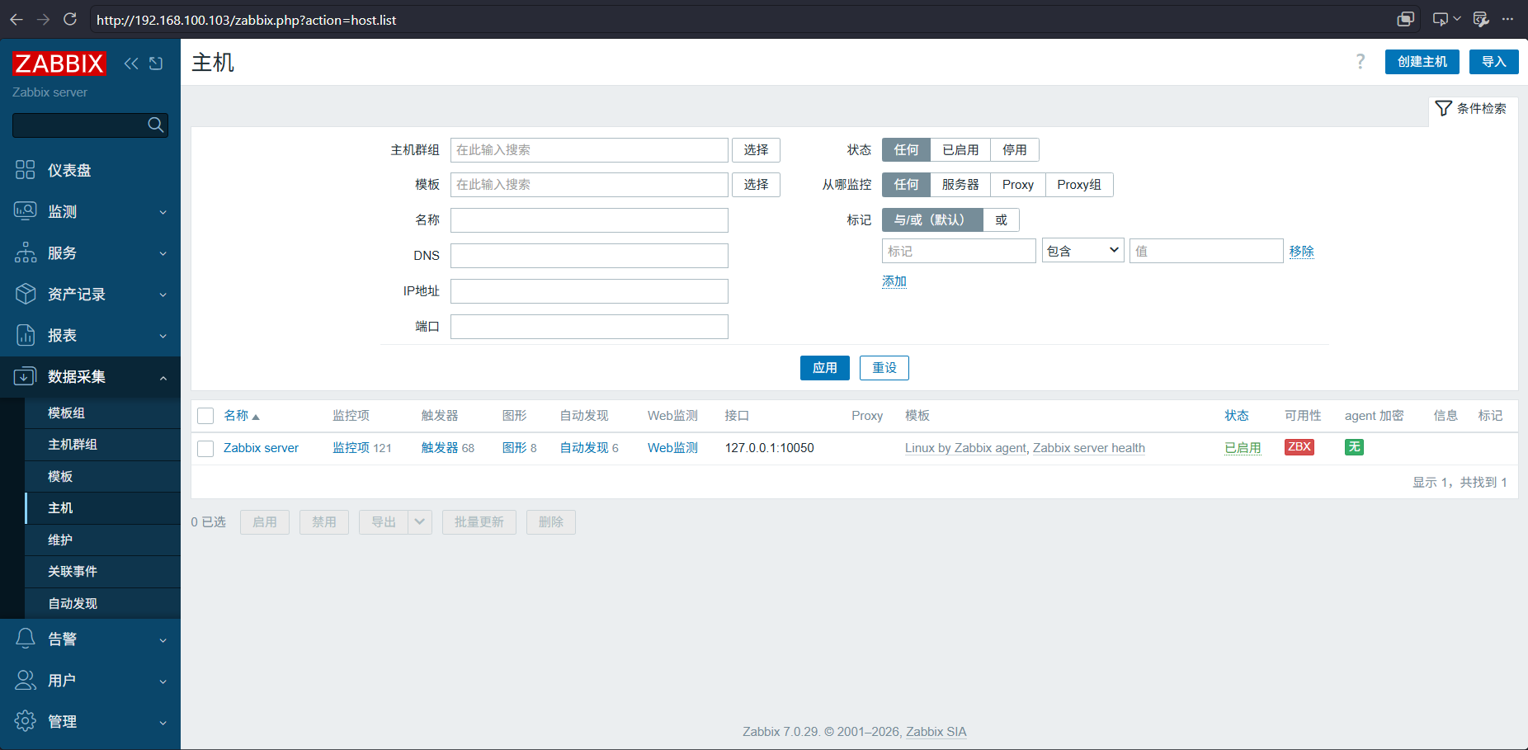Click the 服务 services icon
This screenshot has width=1528, height=750.
(26, 252)
